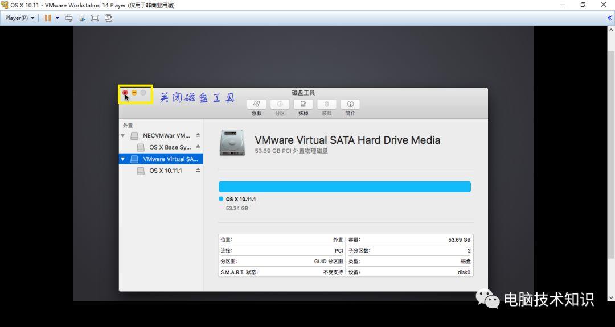Click the child partition count value 2

469,251
